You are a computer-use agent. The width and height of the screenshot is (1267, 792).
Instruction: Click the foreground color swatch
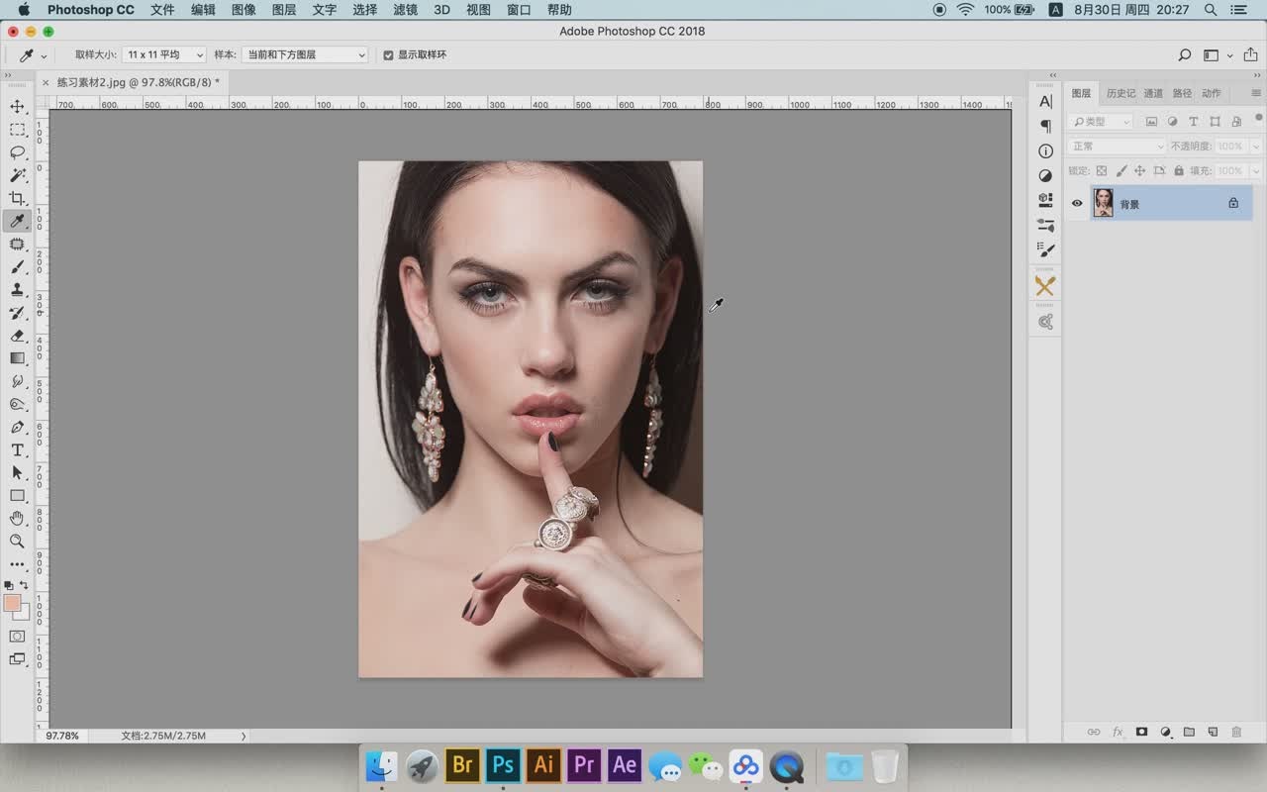click(x=12, y=603)
